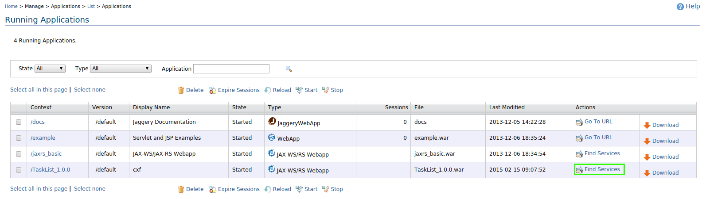Click top 'Select all in this page' link

[39, 90]
